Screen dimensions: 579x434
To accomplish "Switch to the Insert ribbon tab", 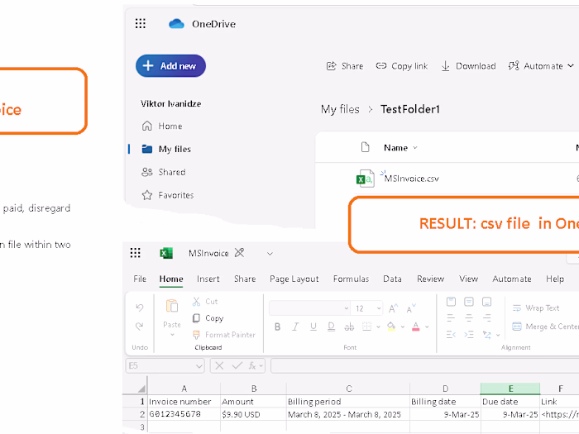I will 208,279.
